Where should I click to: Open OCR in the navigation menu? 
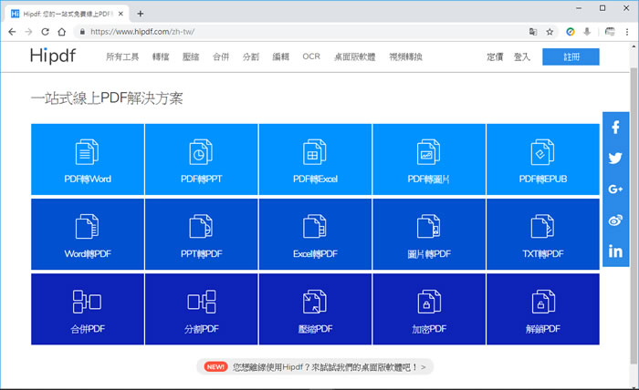point(311,56)
